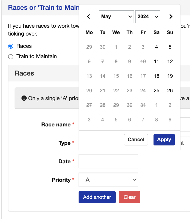Open the 2024 year dropdown

(x=148, y=17)
